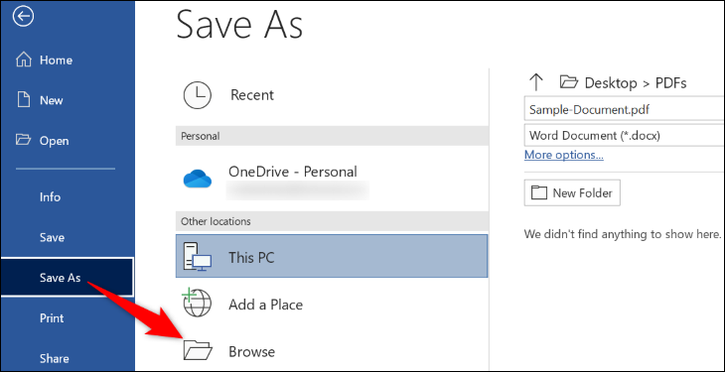Click the Browse folder icon
This screenshot has width=725, height=372.
(x=197, y=350)
